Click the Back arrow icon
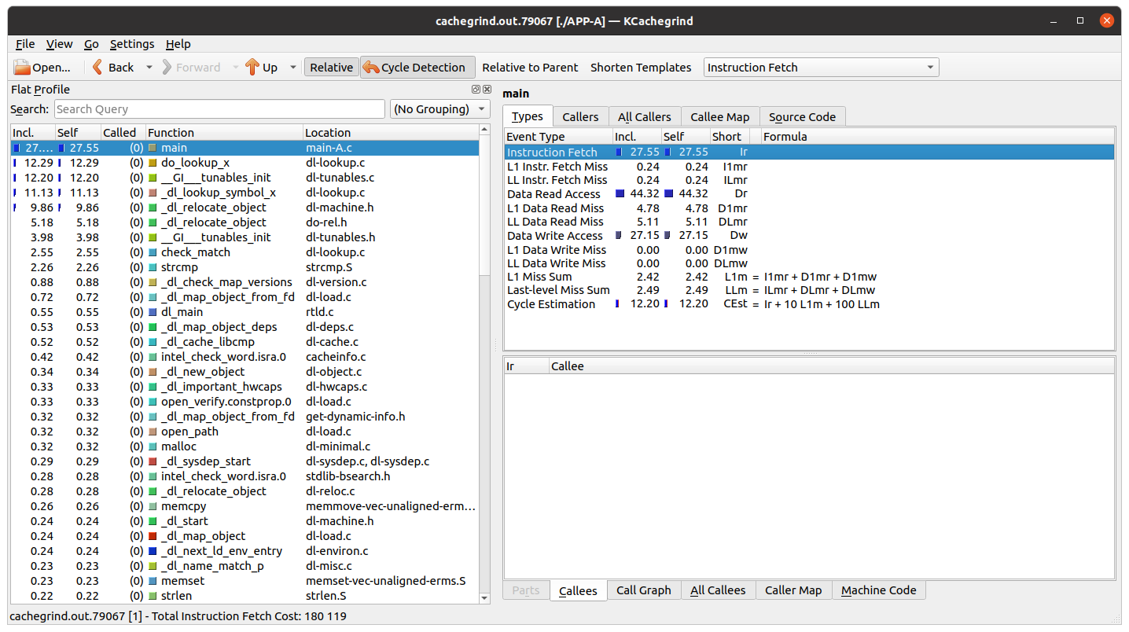 pos(98,68)
